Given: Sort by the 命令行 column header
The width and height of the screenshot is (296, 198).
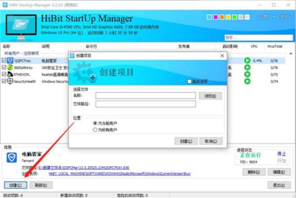Looking at the screenshot, I should pyautogui.click(x=91, y=46).
